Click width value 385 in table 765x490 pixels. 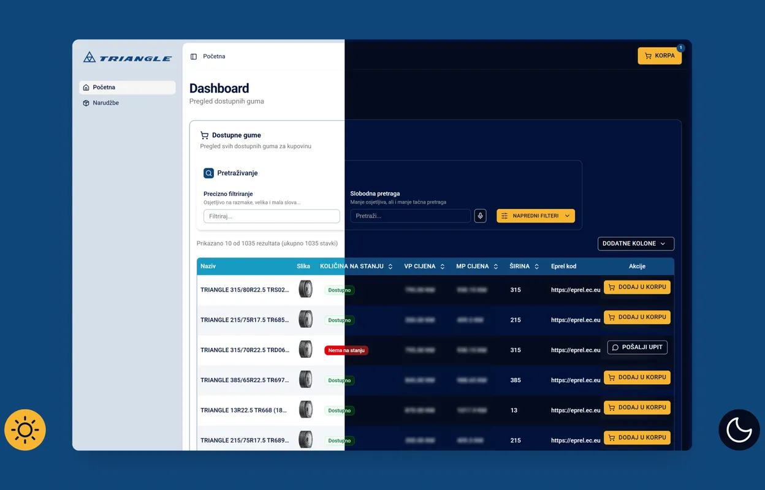516,380
